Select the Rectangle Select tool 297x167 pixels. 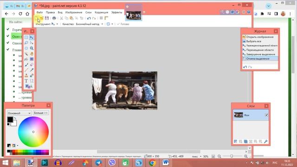click(x=26, y=37)
